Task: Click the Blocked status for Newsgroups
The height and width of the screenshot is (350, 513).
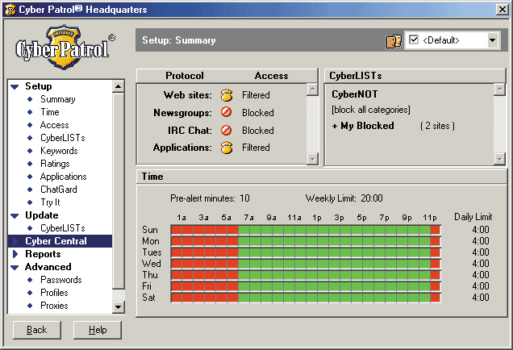Action: coord(258,113)
